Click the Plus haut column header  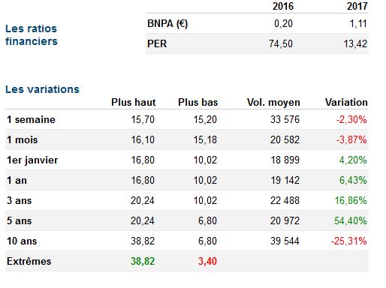coord(134,102)
